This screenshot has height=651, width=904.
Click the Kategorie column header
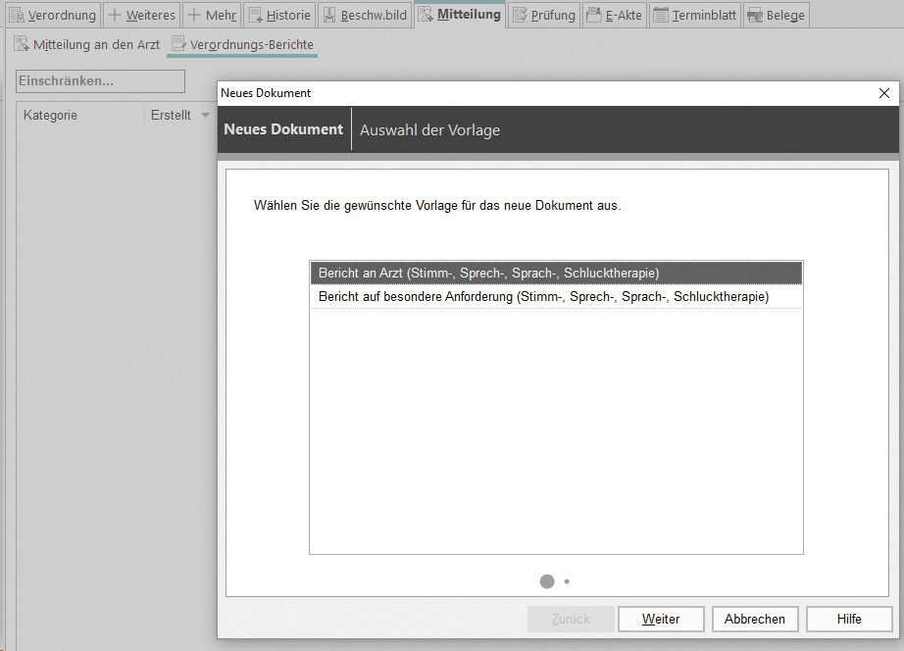pos(51,116)
